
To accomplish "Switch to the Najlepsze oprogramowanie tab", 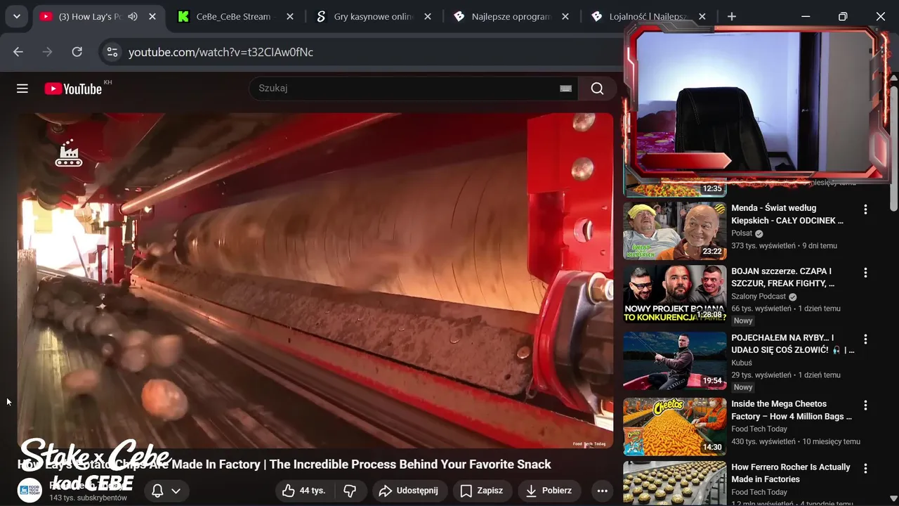I will (x=511, y=16).
